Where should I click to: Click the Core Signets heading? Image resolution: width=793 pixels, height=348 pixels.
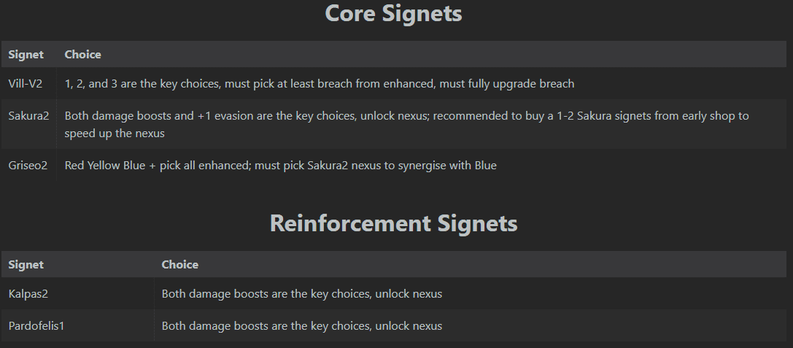click(393, 14)
